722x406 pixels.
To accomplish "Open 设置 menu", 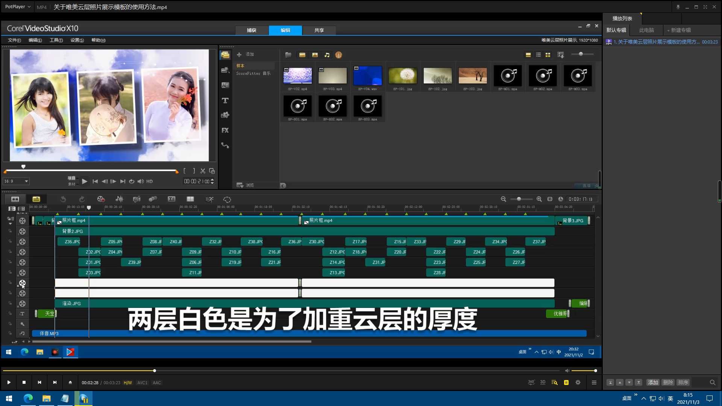I will tap(77, 40).
